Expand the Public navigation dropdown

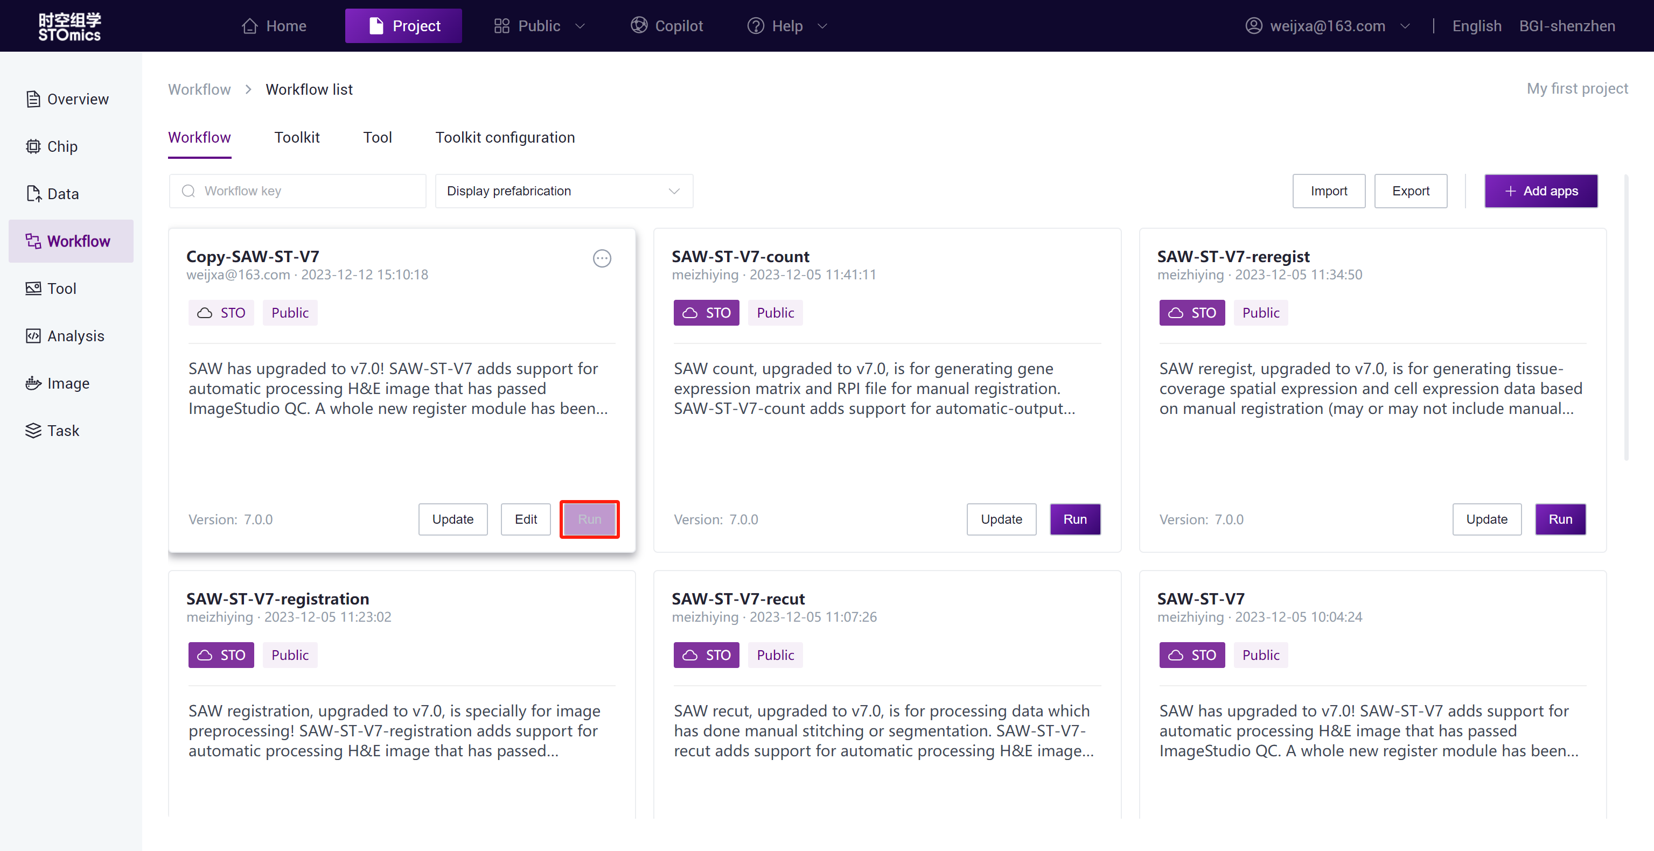(x=539, y=26)
